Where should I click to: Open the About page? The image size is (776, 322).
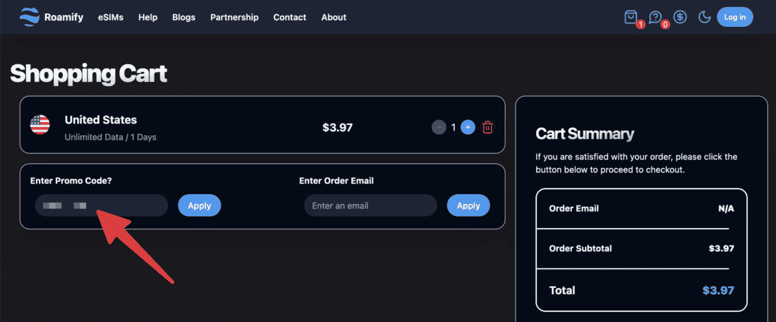tap(334, 17)
